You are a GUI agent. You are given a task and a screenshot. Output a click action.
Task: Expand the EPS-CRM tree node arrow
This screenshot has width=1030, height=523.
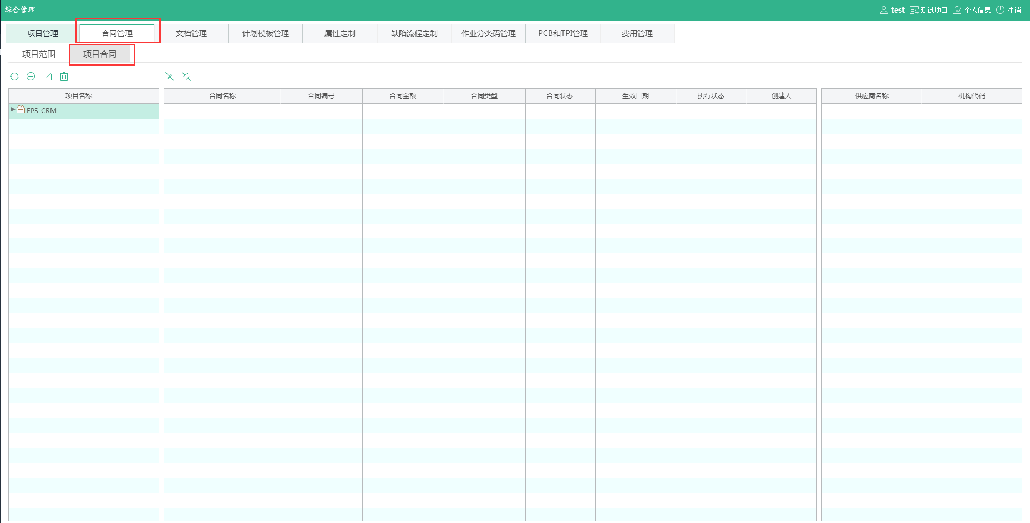13,110
